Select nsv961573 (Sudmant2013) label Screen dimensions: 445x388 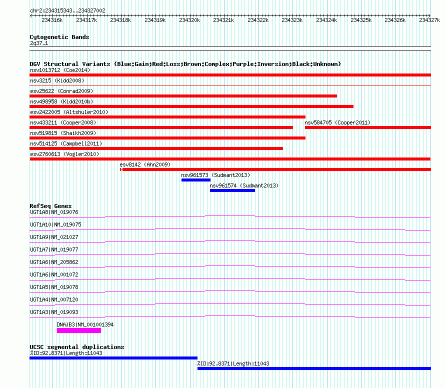click(x=215, y=175)
